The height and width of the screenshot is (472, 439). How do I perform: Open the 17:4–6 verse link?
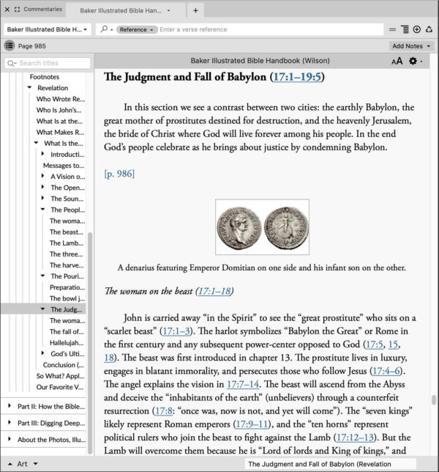click(386, 371)
